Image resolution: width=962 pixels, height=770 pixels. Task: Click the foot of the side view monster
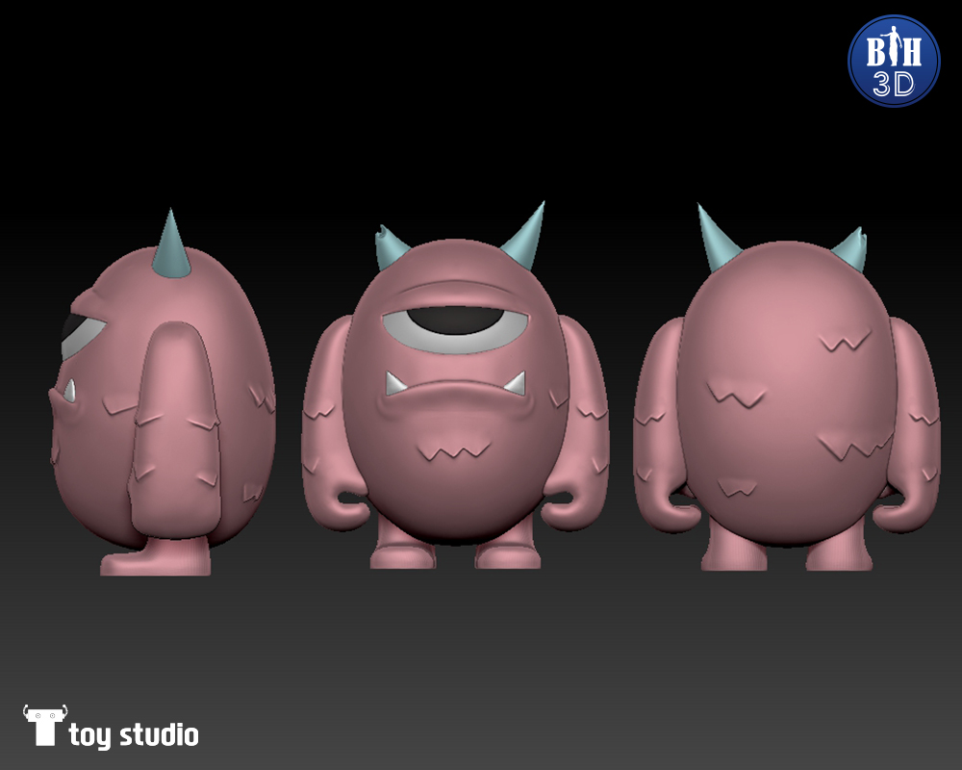[x=154, y=558]
